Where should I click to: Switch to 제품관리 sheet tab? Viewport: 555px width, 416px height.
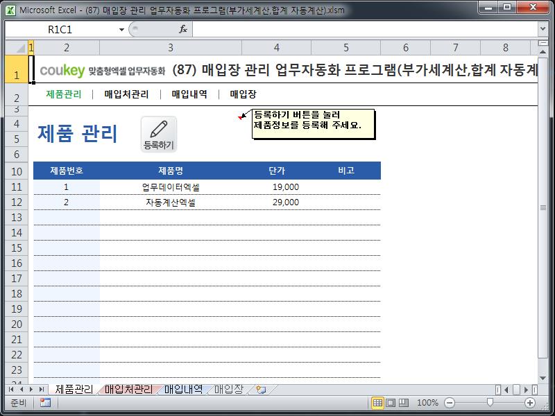[74, 390]
